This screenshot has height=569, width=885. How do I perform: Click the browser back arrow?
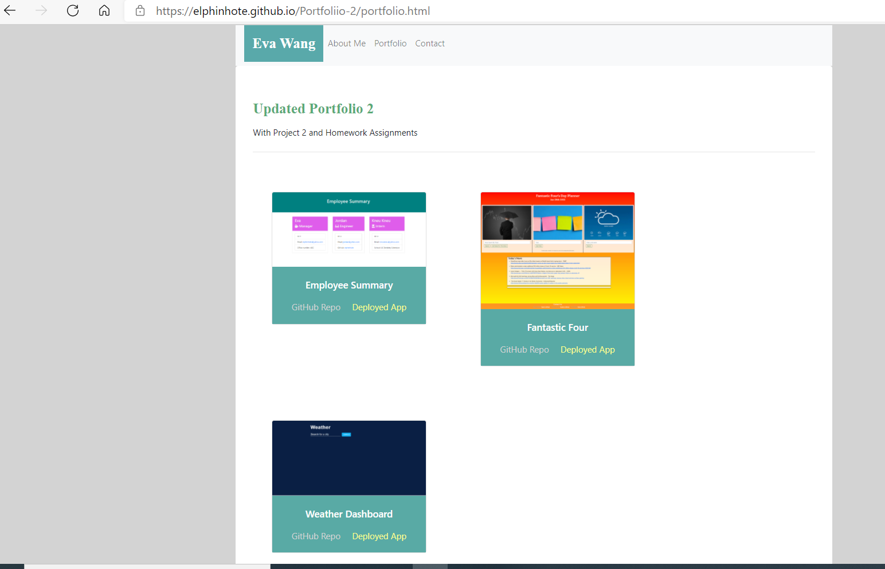(x=10, y=10)
